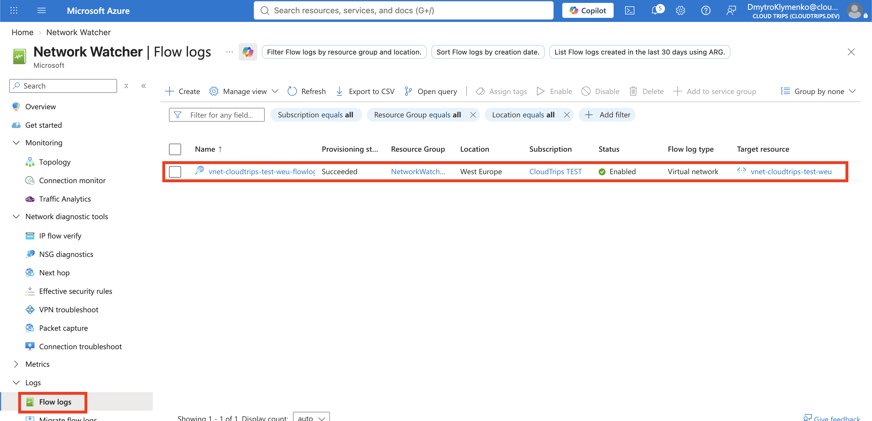
Task: Click Delete in the toolbar
Action: pyautogui.click(x=646, y=91)
